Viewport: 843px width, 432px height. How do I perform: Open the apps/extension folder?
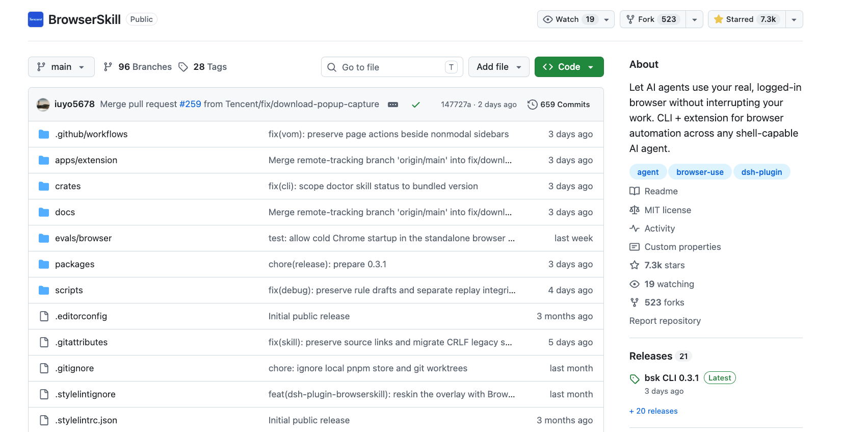point(86,160)
